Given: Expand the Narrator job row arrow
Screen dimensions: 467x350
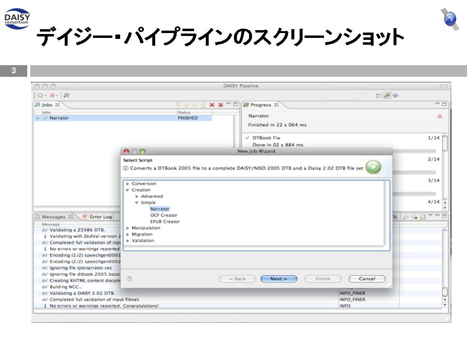Looking at the screenshot, I should tap(38, 118).
